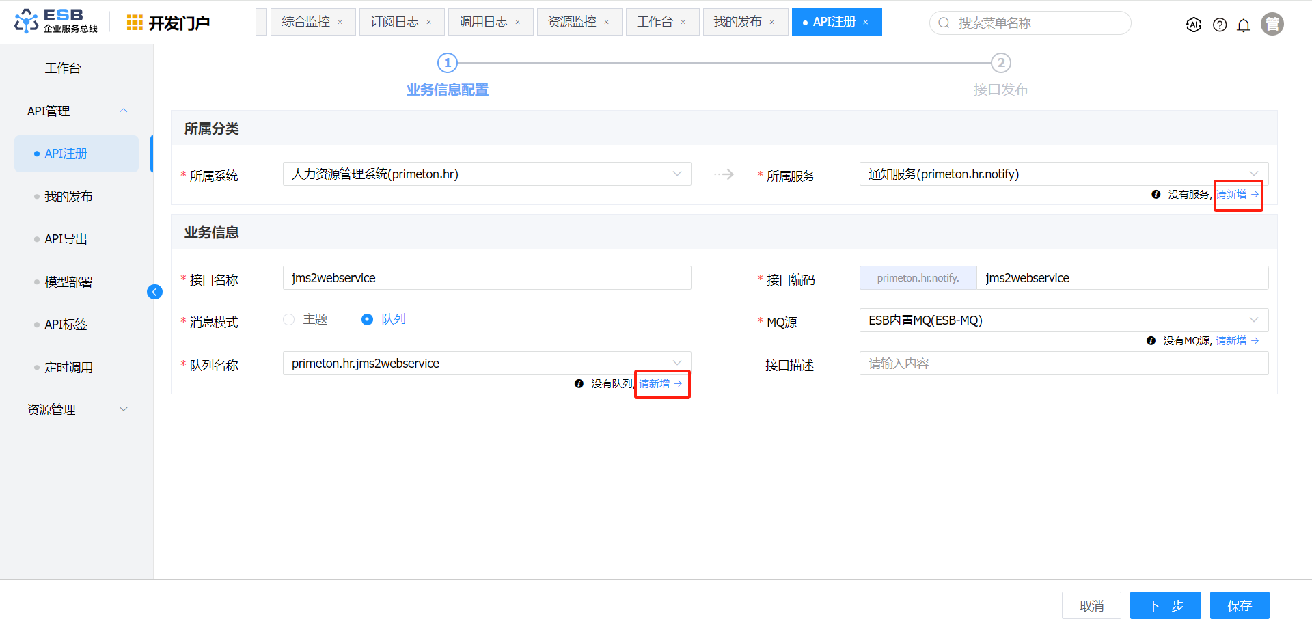Image resolution: width=1312 pixels, height=630 pixels.
Task: Open 我的发布 in the sidebar
Action: (68, 197)
